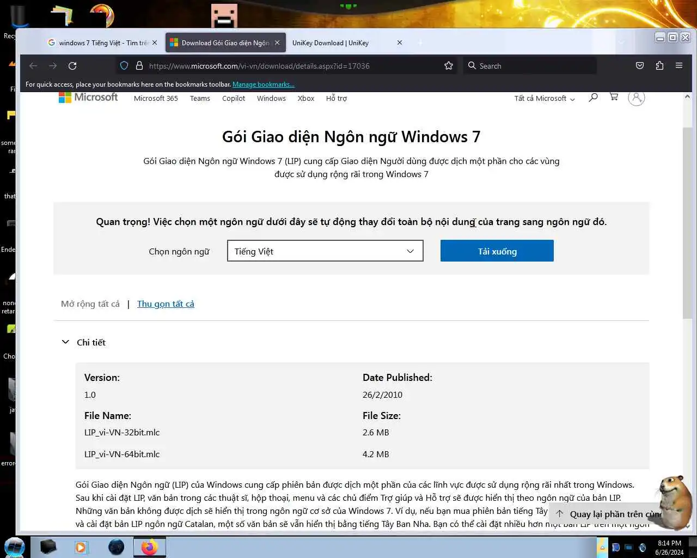Screen dimensions: 697x558
Task: Click Mở rộng tất cả
Action: pos(90,304)
